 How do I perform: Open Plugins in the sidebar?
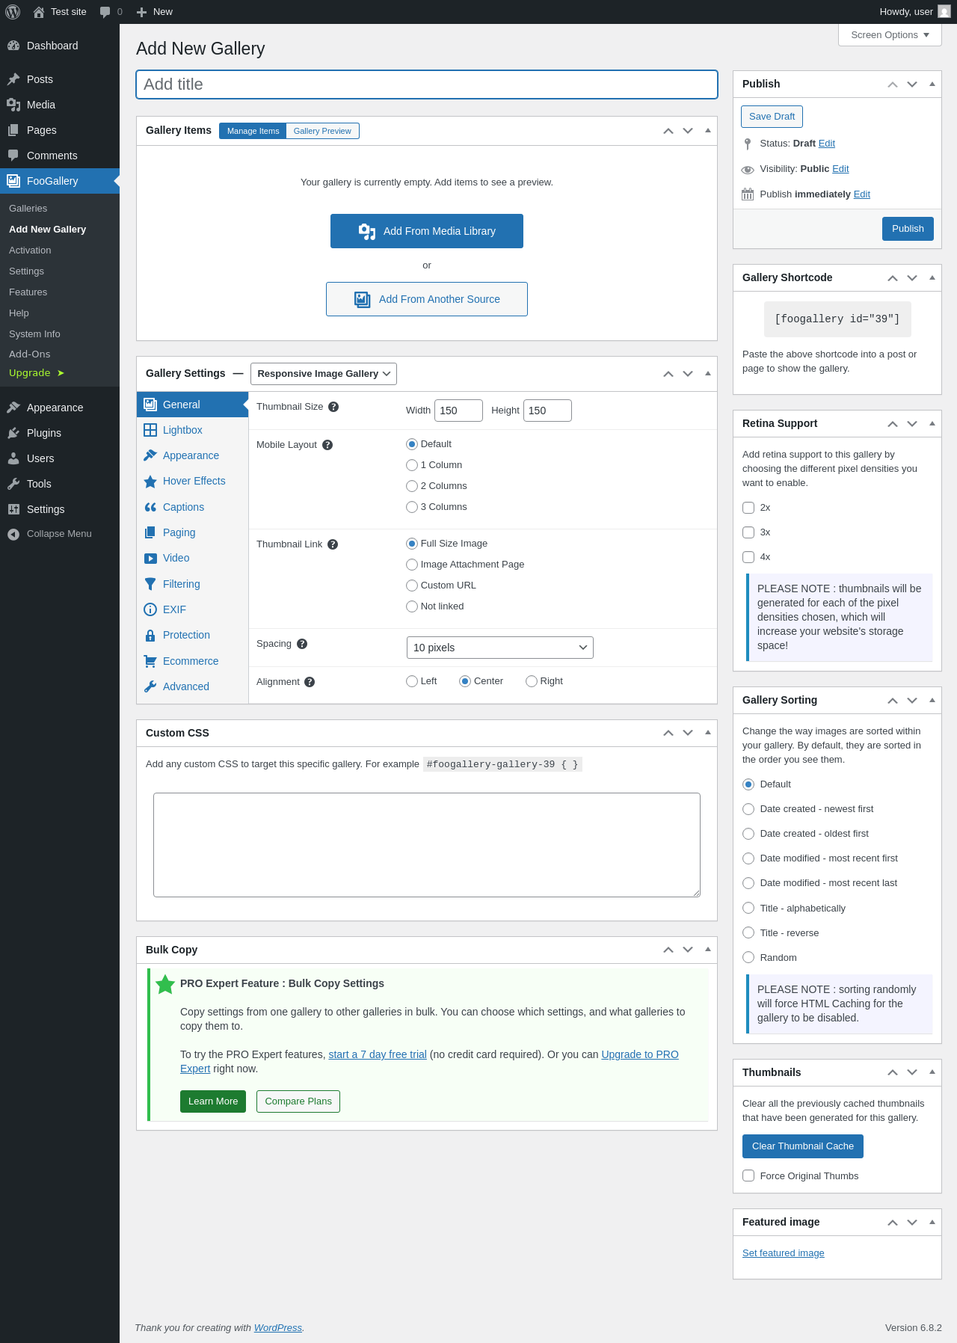pos(60,433)
